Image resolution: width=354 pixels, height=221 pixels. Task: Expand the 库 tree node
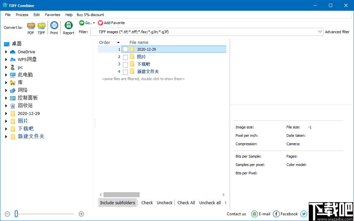coord(6,83)
